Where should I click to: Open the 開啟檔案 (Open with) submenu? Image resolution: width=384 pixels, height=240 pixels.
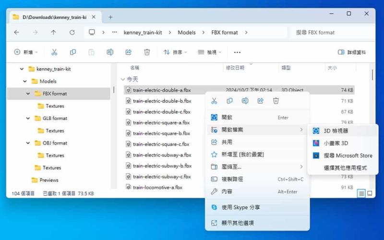pos(257,130)
